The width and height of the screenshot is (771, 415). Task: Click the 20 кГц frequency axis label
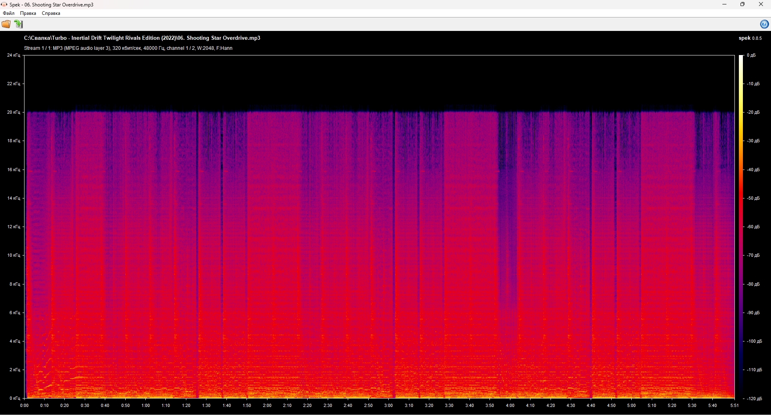pyautogui.click(x=13, y=112)
